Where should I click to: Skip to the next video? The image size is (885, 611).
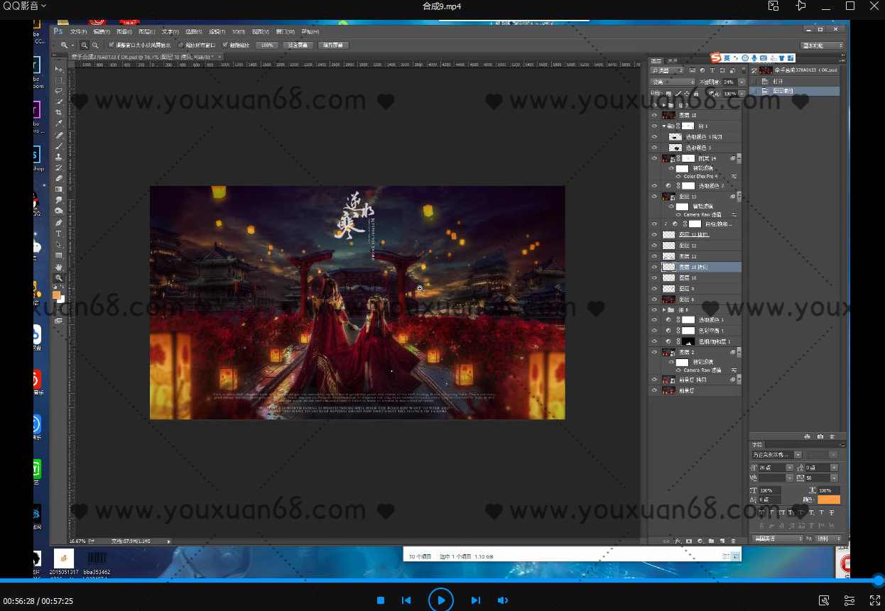pyautogui.click(x=475, y=600)
